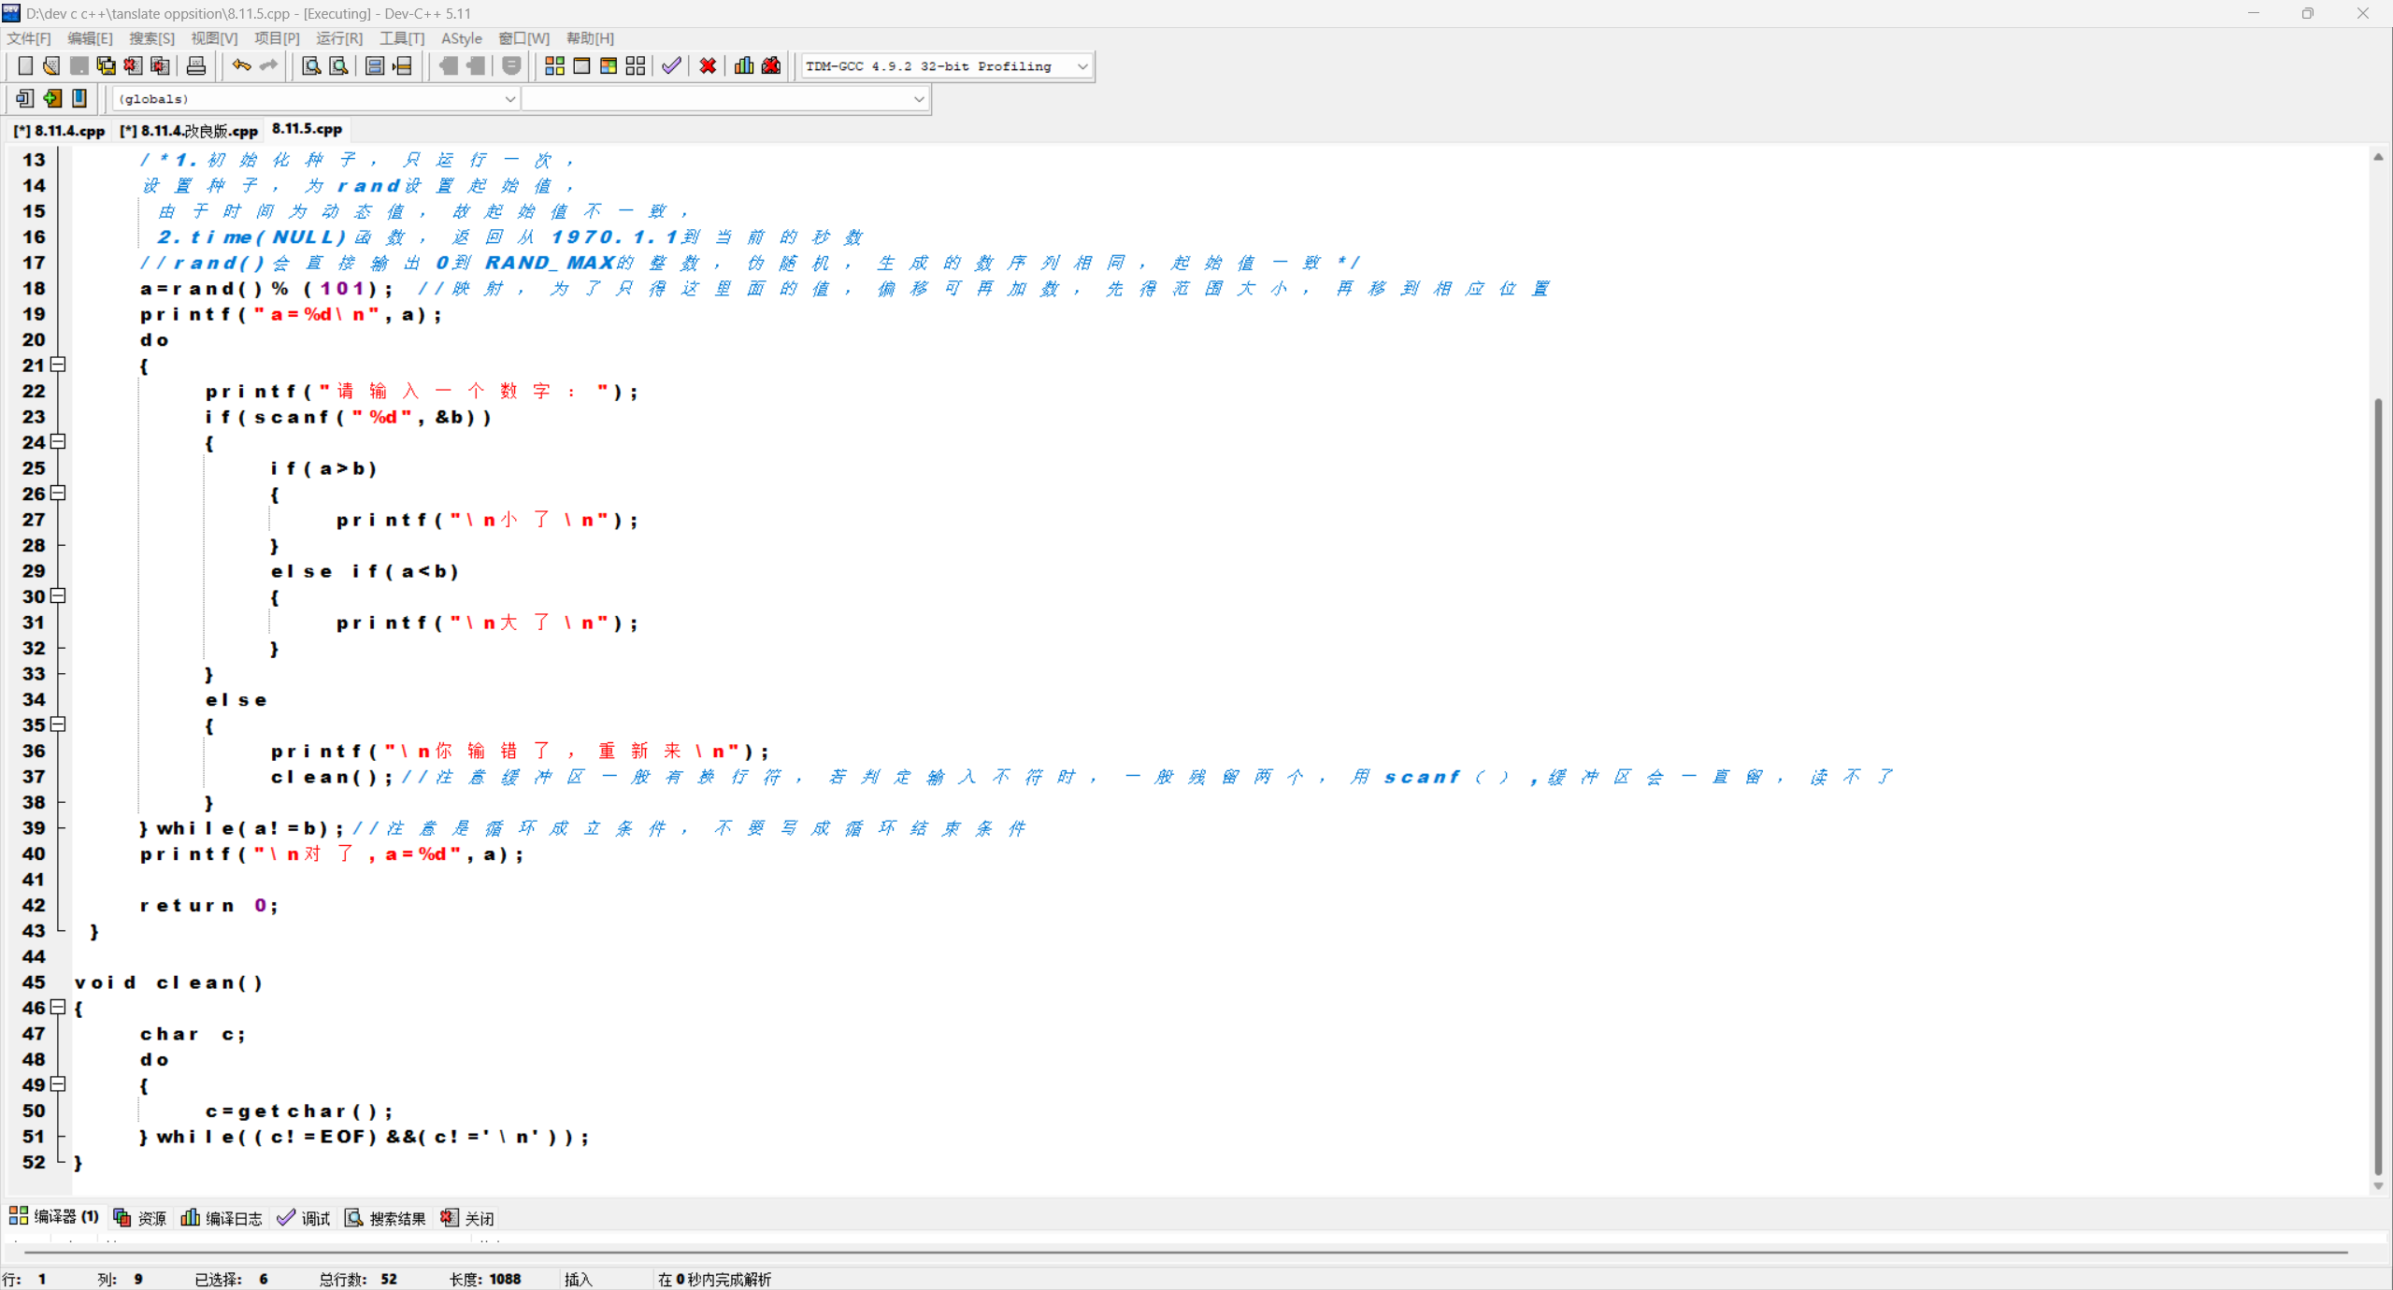Click the bar chart profile analysis icon
This screenshot has width=2393, height=1290.
[744, 65]
